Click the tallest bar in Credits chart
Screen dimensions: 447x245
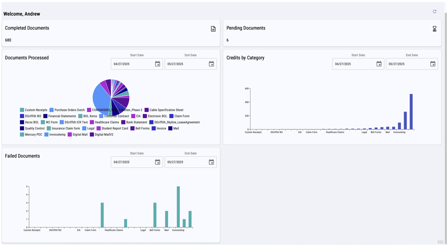411,111
